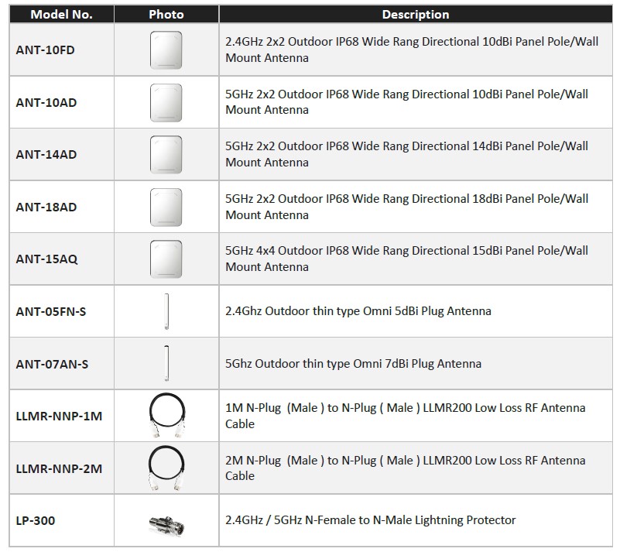
Task: Select the ANT-15AQ model number text
Action: pos(46,259)
